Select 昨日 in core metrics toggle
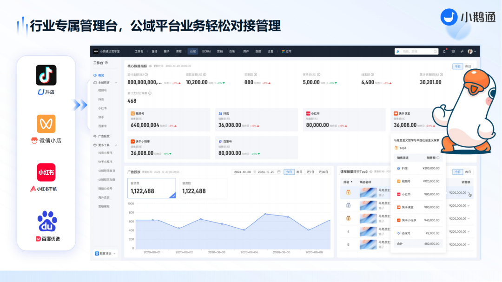The width and height of the screenshot is (502, 282). 468,66
